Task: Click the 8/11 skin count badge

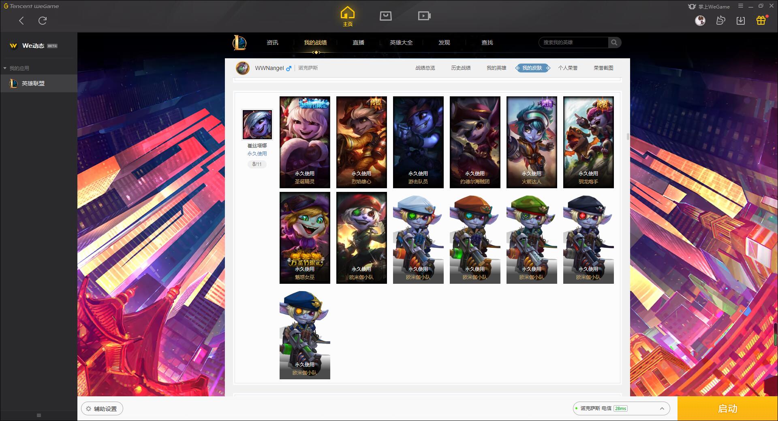Action: click(x=257, y=164)
